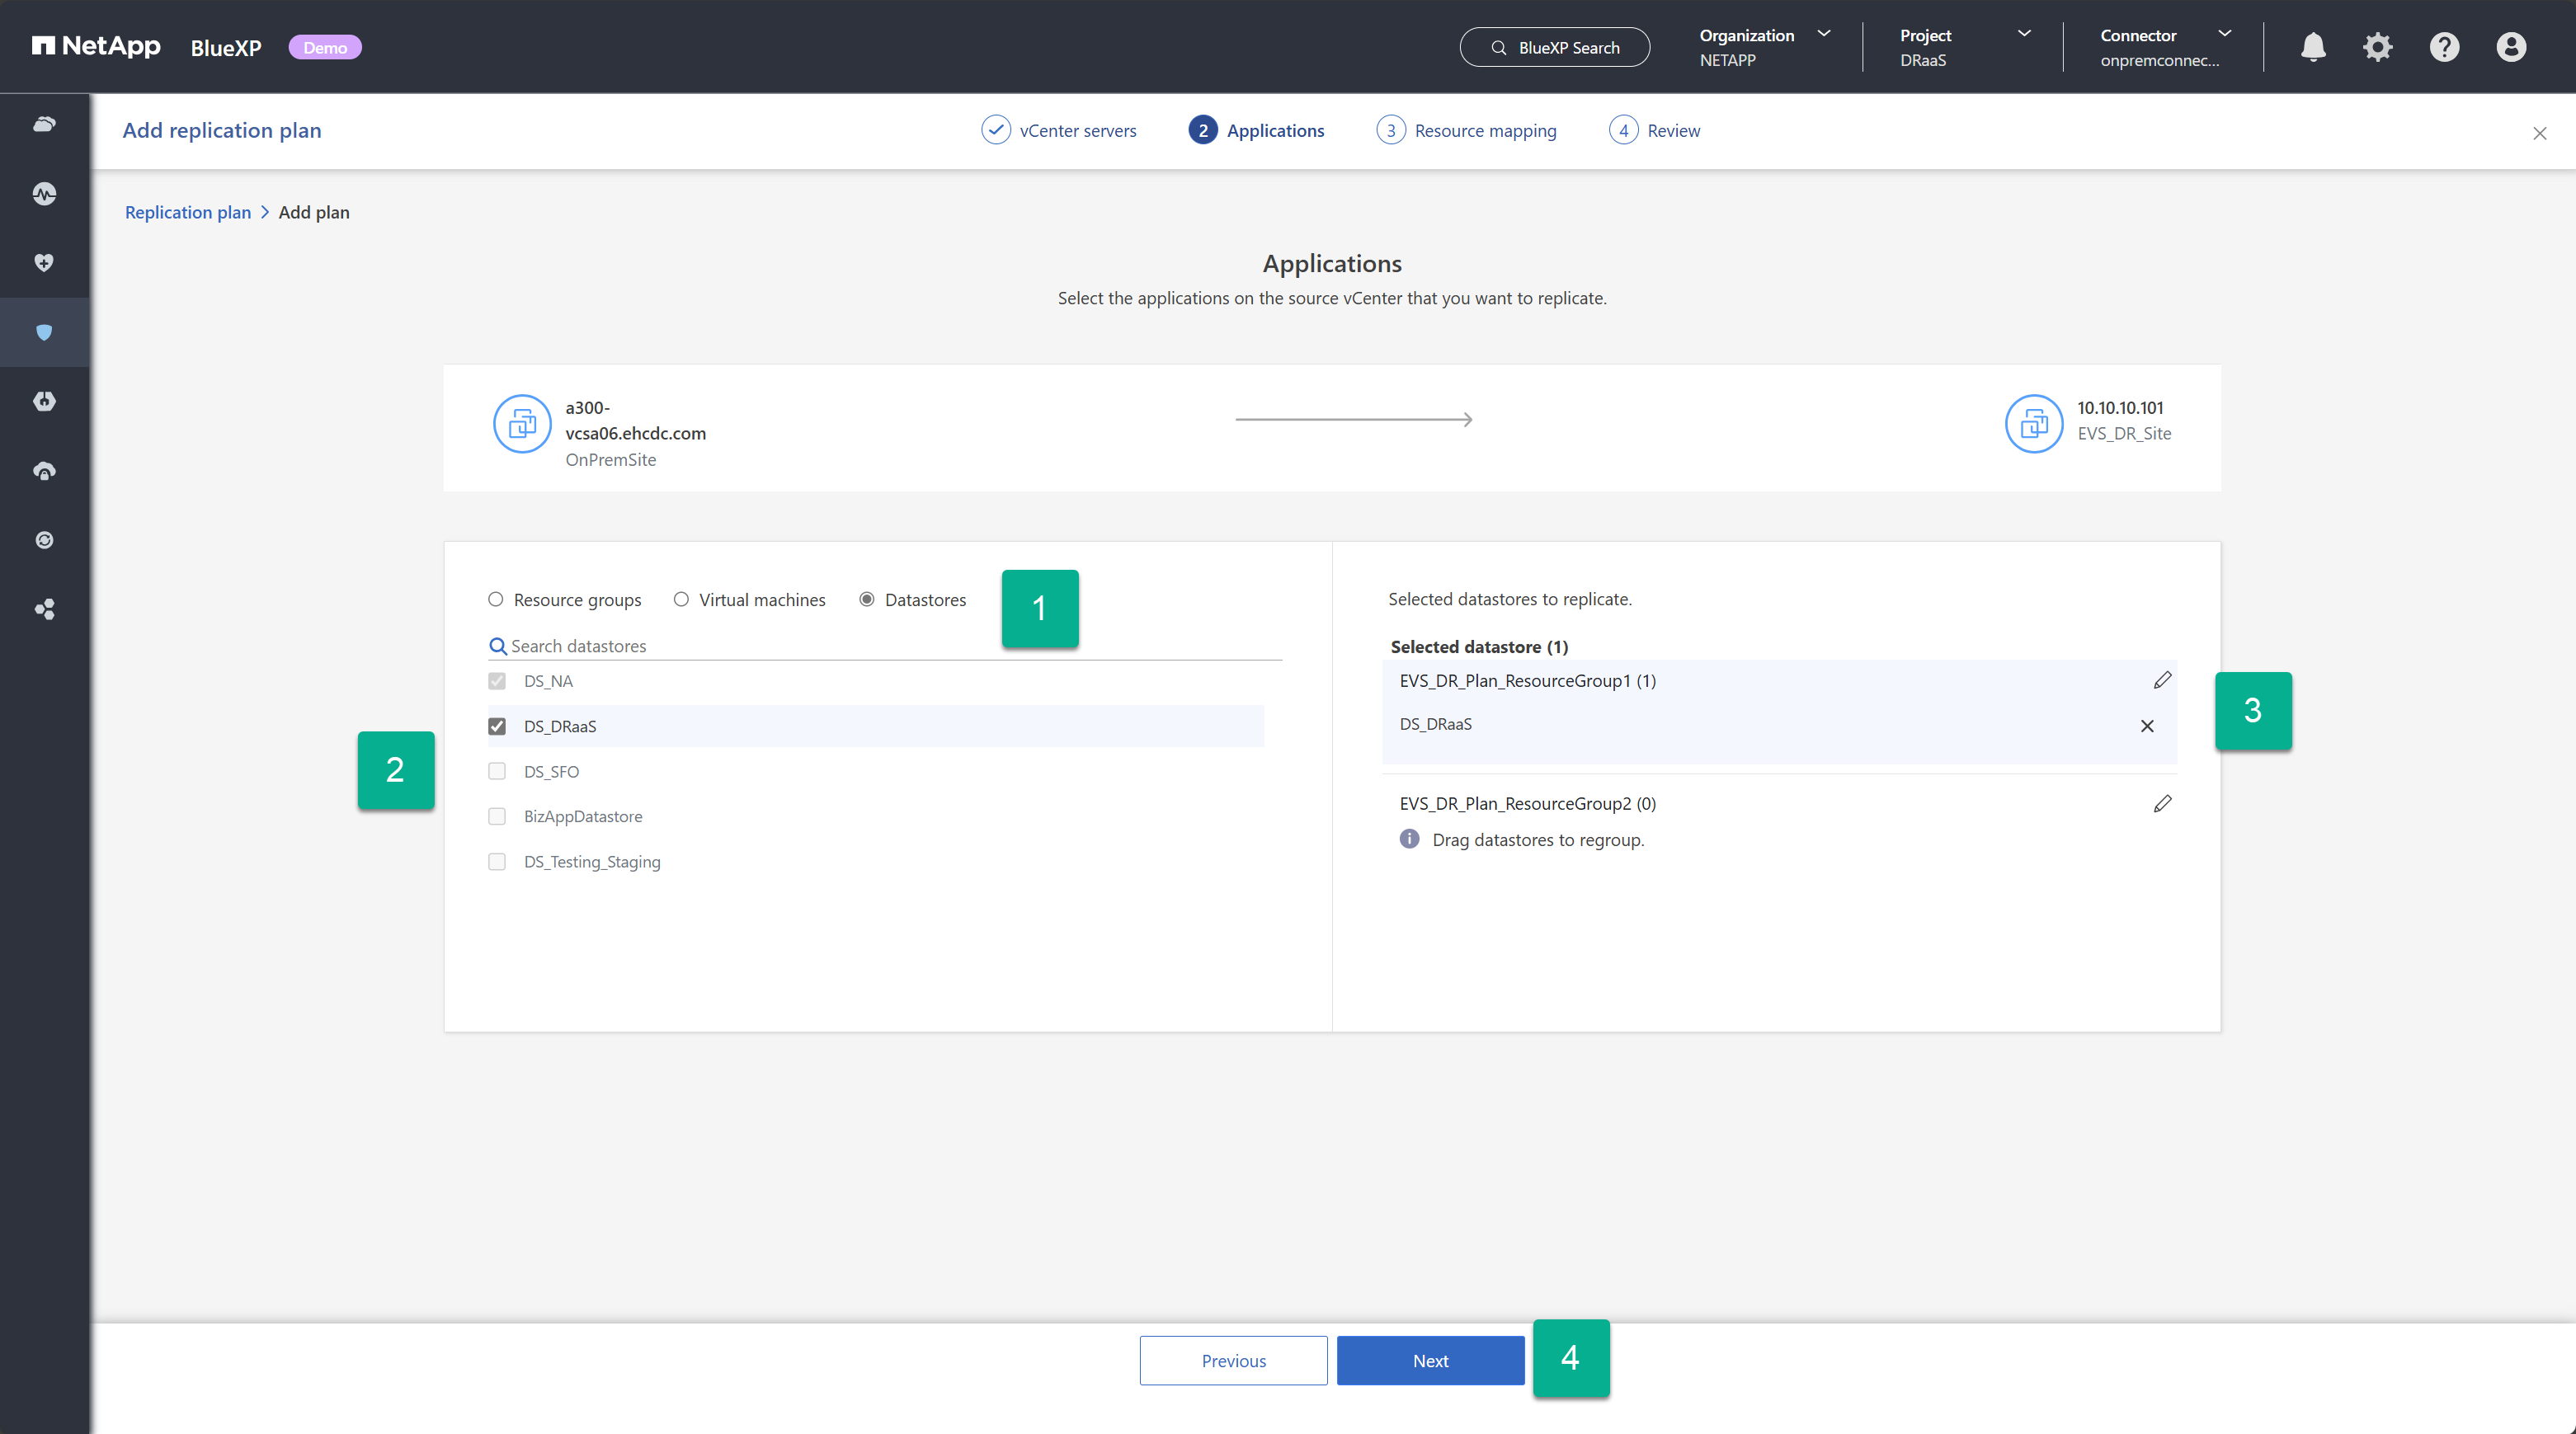Screen dimensions: 2576x1434
Task: Click the BizAppDatastore label
Action: point(583,816)
